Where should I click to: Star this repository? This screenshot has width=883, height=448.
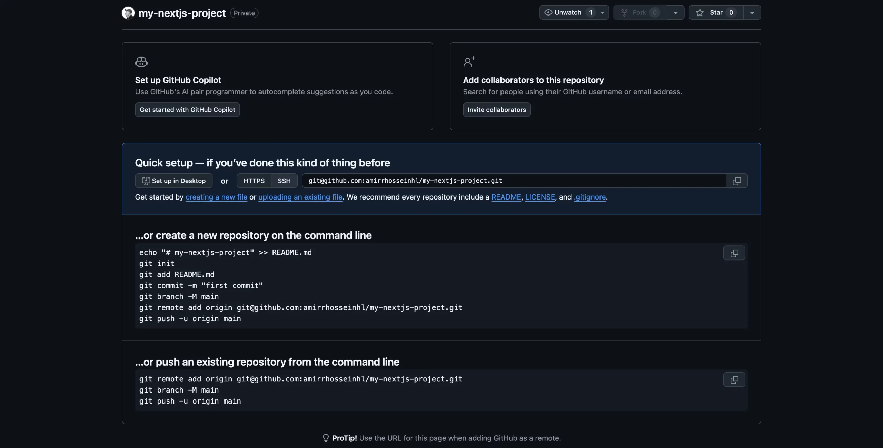(x=716, y=12)
